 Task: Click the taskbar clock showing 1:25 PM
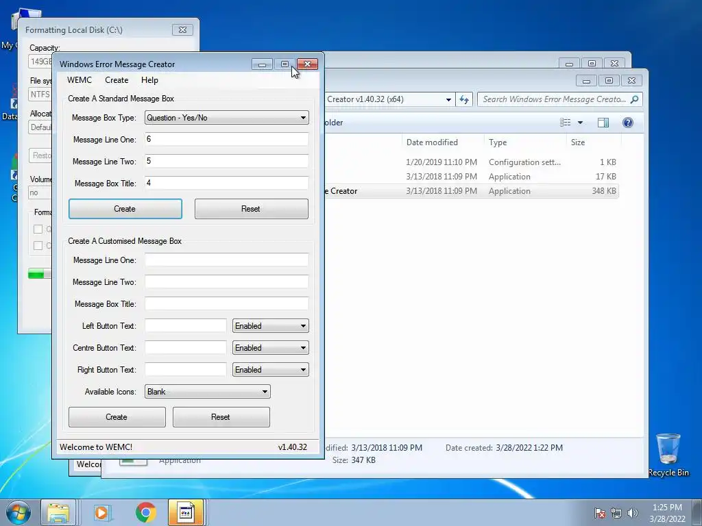click(x=667, y=513)
